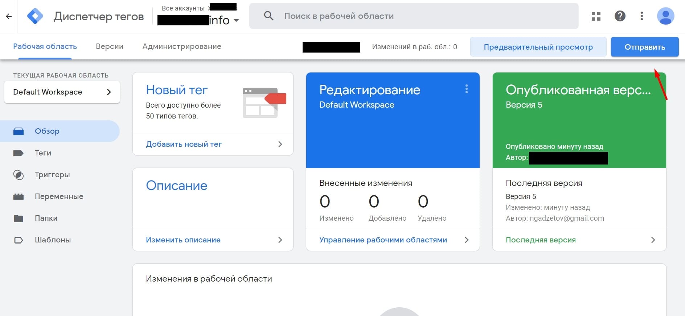Click the chevron beside Изменить описание
The image size is (685, 316).
[x=280, y=240]
